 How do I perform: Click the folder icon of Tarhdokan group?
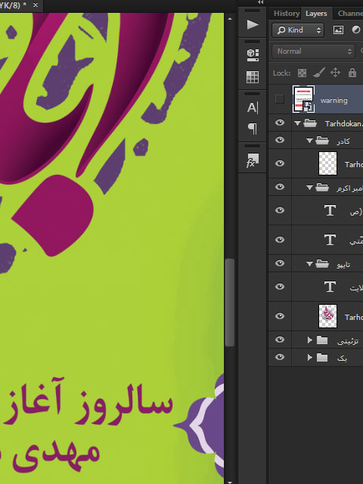click(310, 123)
